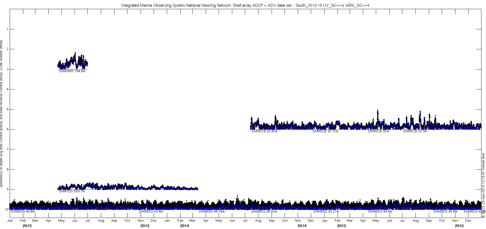
Task: Select the "SAM5CB 92.9m" deployment label
Action: [x=415, y=131]
